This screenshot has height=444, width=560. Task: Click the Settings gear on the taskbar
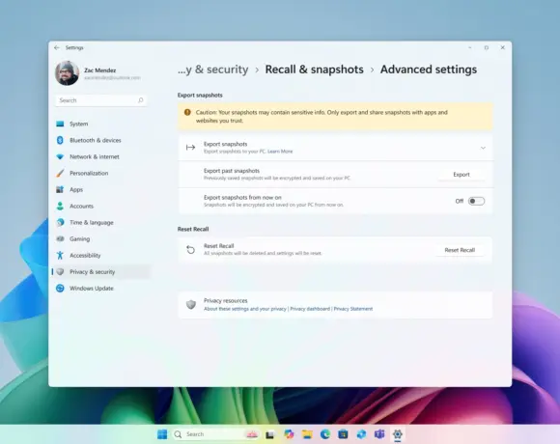(x=398, y=434)
